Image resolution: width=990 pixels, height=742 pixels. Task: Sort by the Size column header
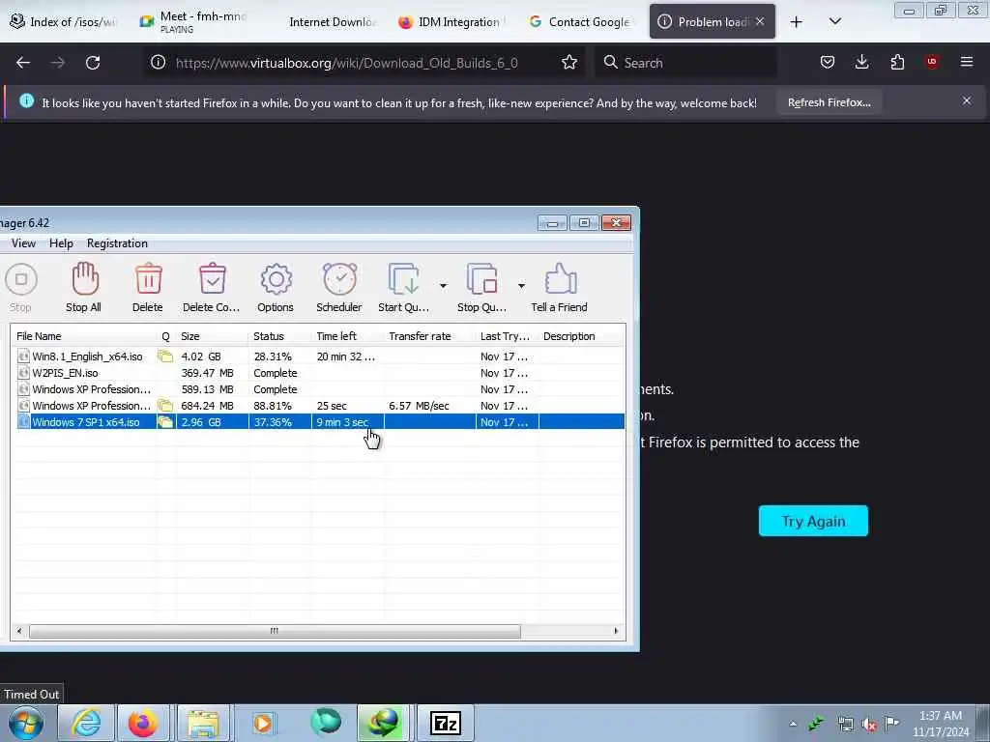[213, 336]
